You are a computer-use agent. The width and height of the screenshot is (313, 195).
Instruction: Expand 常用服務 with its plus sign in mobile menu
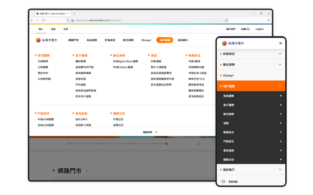tap(280, 96)
